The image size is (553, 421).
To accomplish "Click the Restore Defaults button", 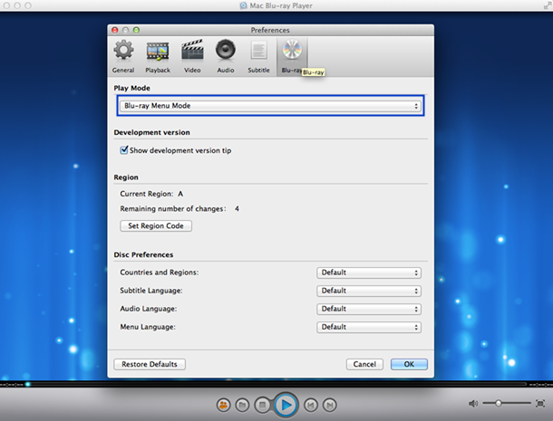I will tap(150, 364).
